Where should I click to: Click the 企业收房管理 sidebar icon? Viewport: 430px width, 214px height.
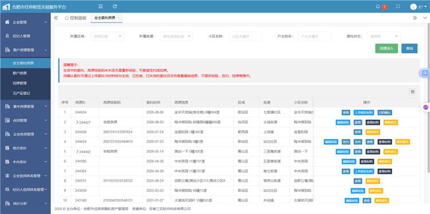point(7,134)
